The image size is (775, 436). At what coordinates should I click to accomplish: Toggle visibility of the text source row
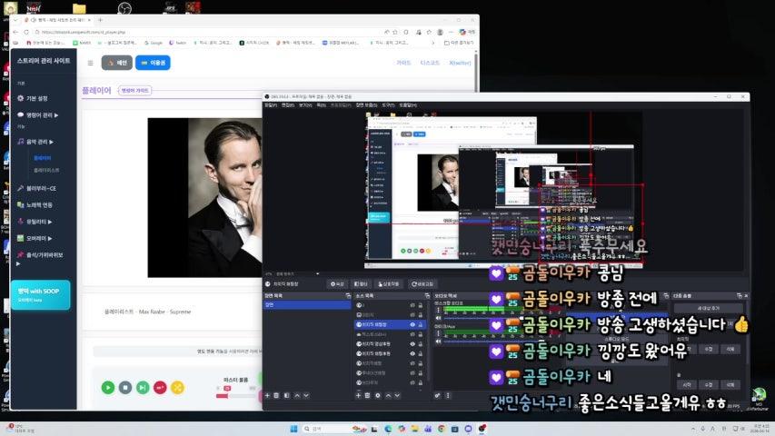click(412, 334)
